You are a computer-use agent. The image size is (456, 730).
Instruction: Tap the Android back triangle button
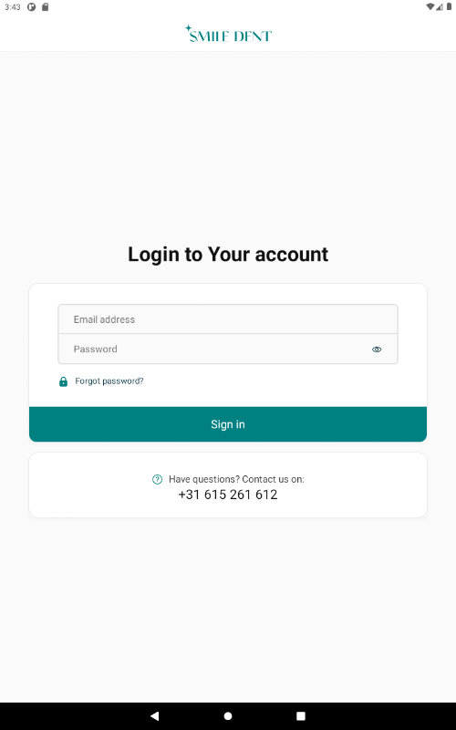point(154,715)
